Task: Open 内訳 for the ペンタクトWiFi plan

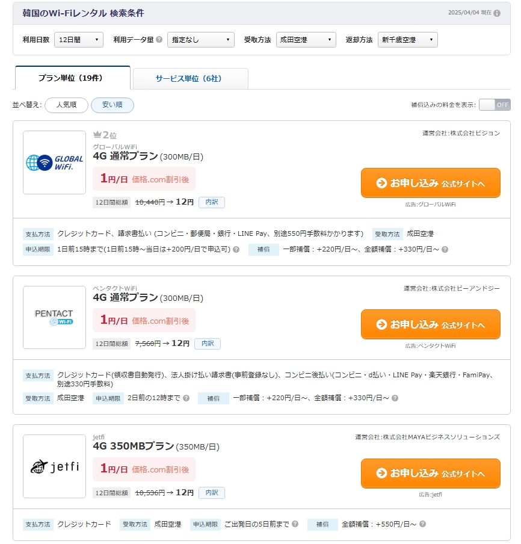Action: coord(208,344)
